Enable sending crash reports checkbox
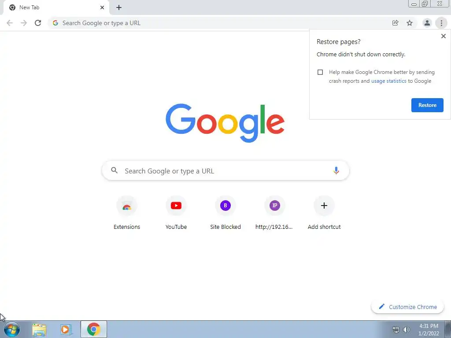This screenshot has width=451, height=338. tap(320, 72)
